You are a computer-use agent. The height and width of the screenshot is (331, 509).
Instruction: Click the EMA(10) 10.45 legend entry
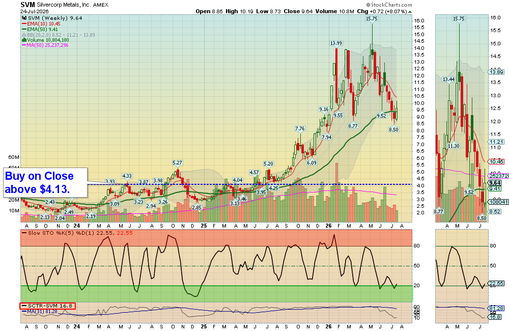click(x=41, y=24)
